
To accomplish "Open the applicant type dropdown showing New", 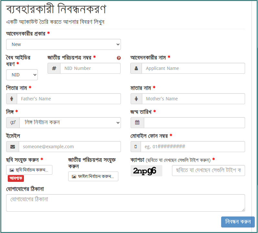I will click(x=63, y=44).
